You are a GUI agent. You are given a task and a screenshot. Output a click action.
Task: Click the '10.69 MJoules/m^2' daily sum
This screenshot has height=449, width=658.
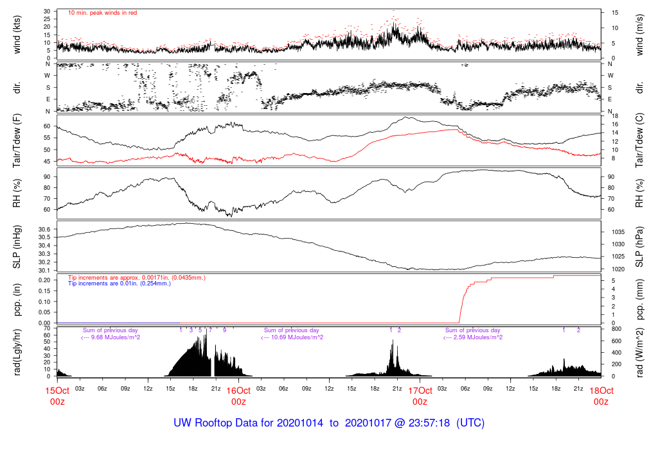(297, 337)
